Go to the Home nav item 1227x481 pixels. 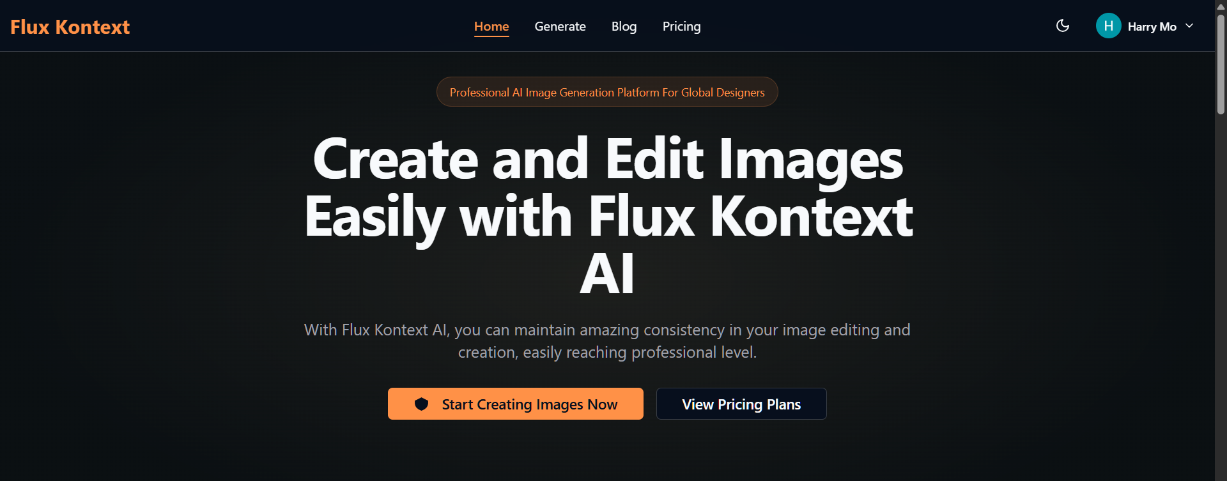(x=491, y=27)
